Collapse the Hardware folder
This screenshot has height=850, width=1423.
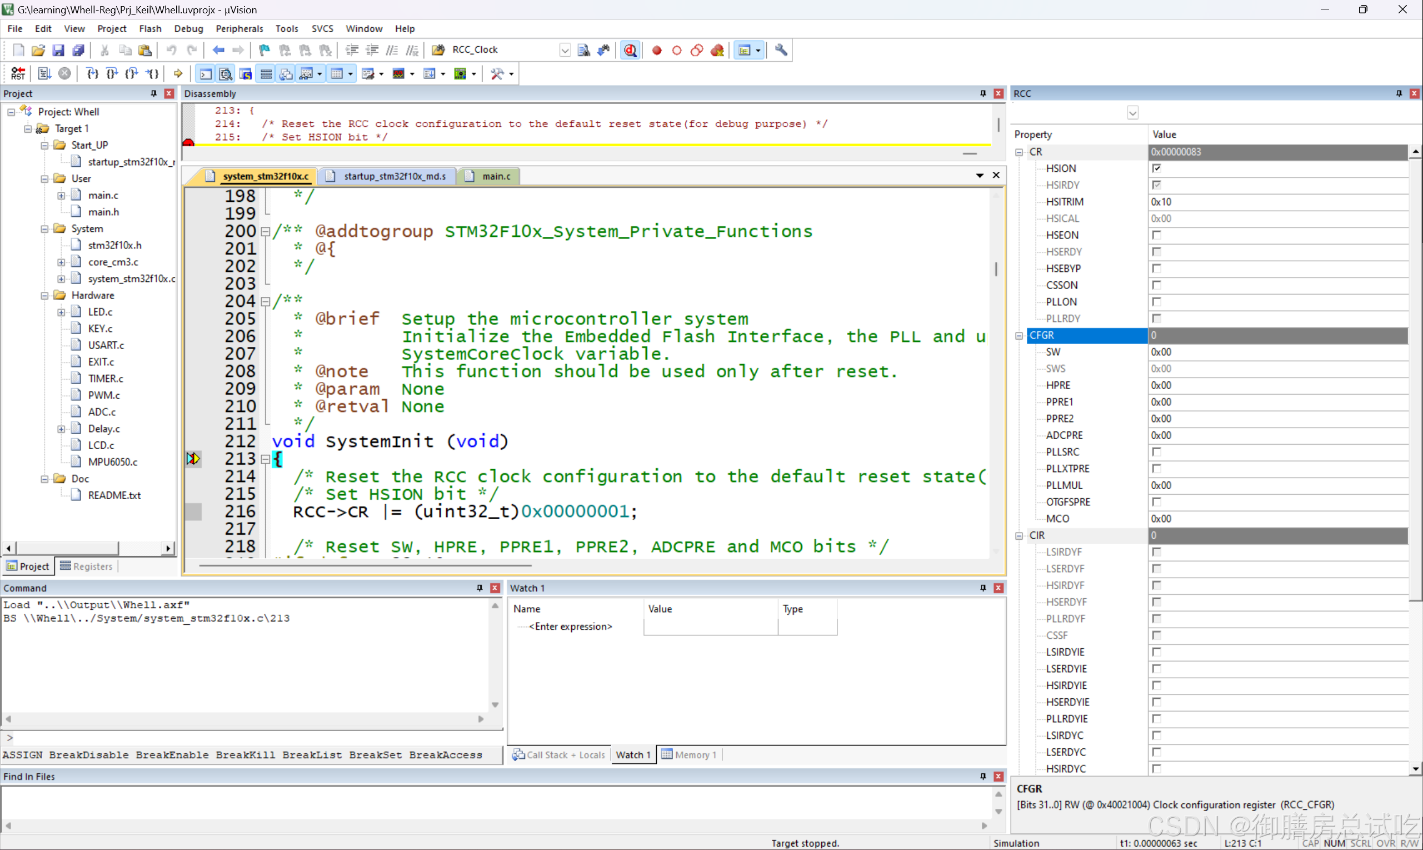(x=44, y=296)
